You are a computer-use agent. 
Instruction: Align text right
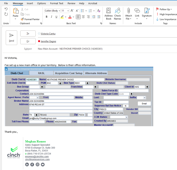(88, 17)
